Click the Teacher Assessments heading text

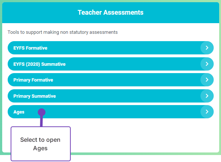click(110, 12)
